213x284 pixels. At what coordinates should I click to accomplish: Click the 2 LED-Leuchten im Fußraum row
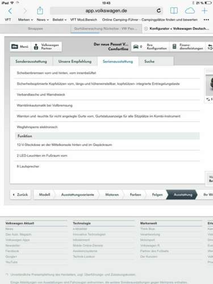[107, 156]
